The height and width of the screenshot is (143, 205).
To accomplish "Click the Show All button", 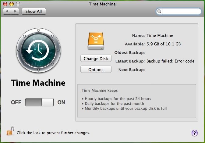I will tap(34, 11).
